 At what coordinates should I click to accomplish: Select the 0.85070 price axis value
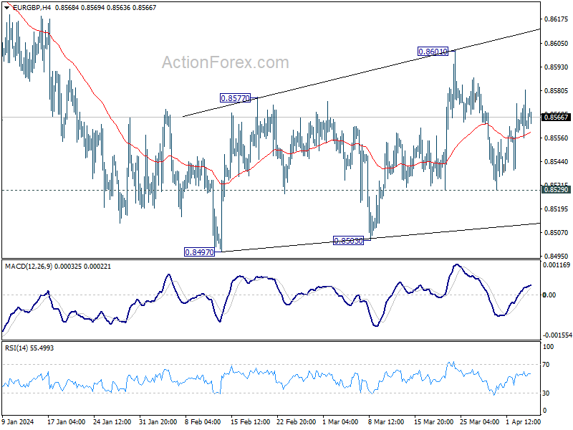(x=557, y=232)
